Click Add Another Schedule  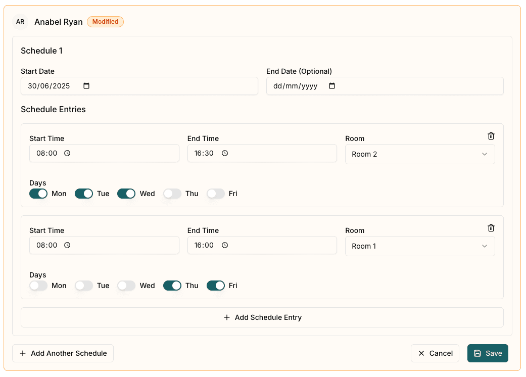click(x=63, y=353)
